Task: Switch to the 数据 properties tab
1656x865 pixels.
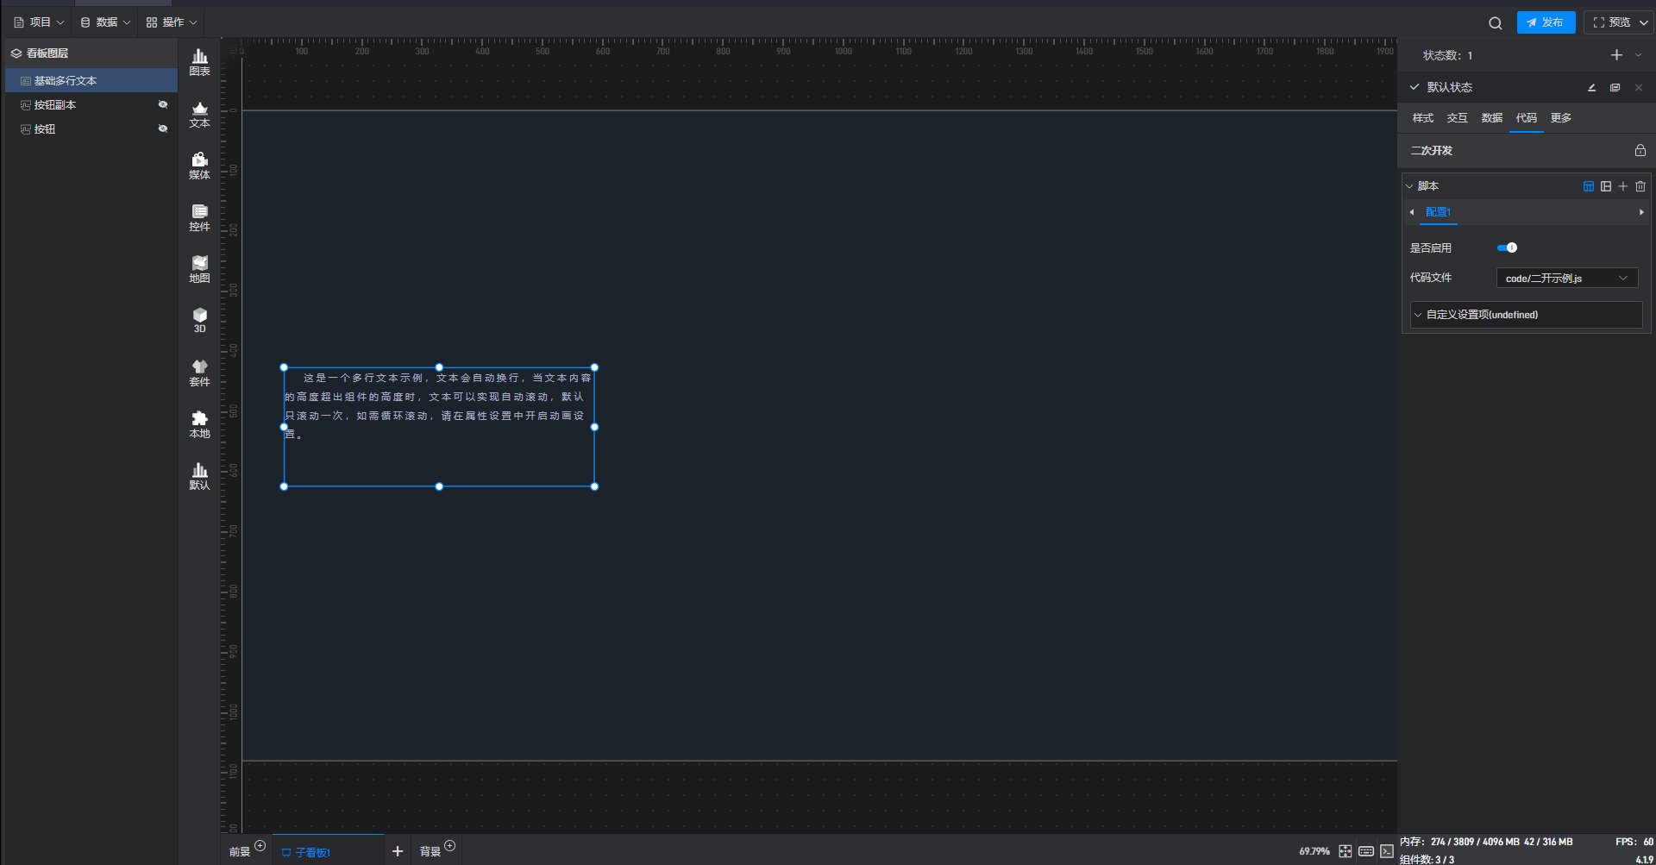Action: tap(1492, 118)
